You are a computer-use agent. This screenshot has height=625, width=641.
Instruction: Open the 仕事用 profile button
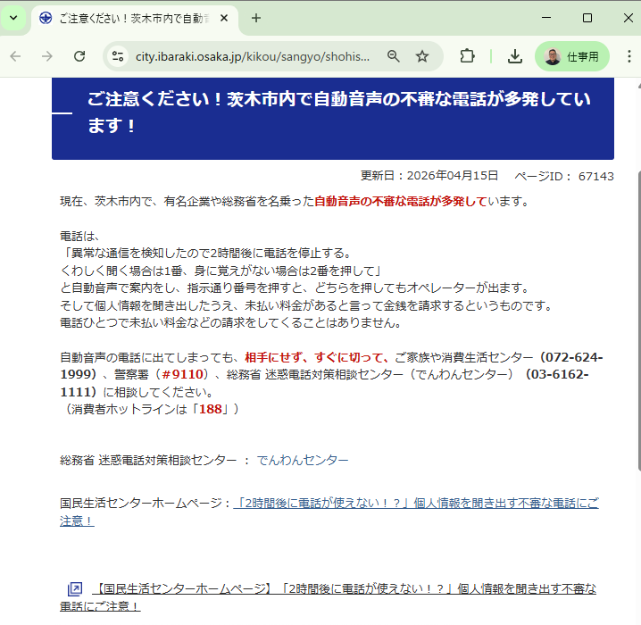[572, 56]
